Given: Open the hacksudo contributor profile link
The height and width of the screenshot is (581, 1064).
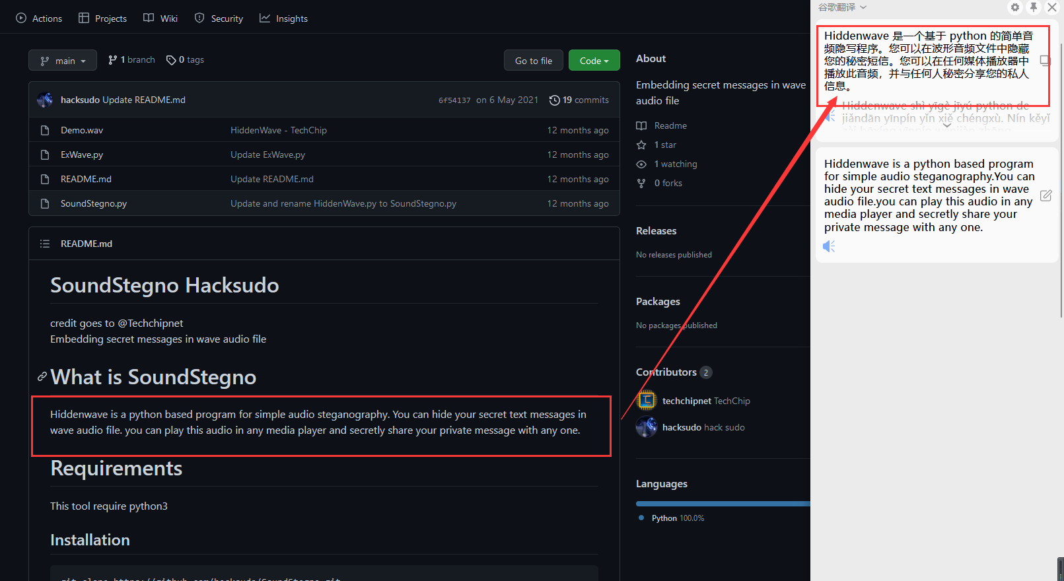Looking at the screenshot, I should (x=703, y=427).
